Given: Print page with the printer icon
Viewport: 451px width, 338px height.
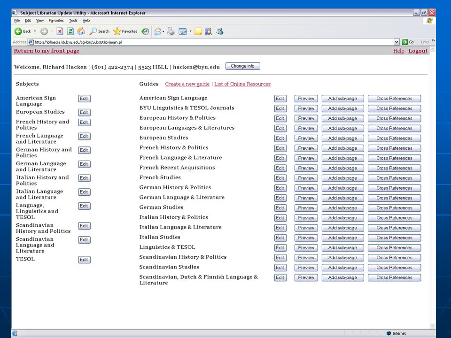Looking at the screenshot, I should click(x=171, y=31).
